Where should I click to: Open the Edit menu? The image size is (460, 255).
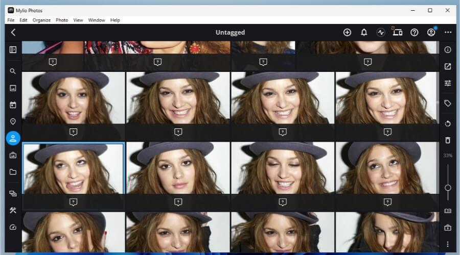click(x=24, y=20)
